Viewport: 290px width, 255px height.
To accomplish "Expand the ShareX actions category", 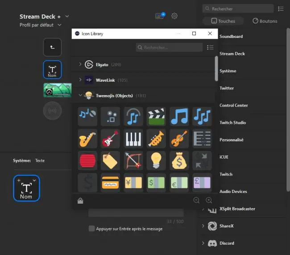I will pos(203,226).
